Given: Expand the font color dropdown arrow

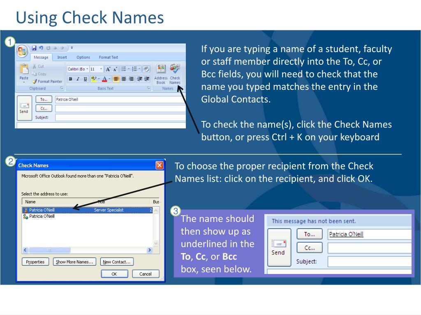Looking at the screenshot, I should coord(109,79).
